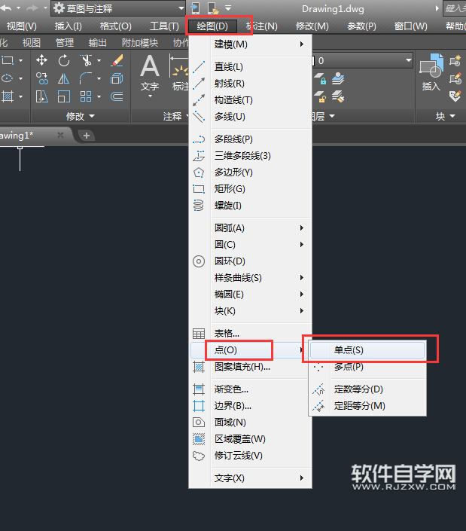Open the 圆弧(A) submenu

251,228
